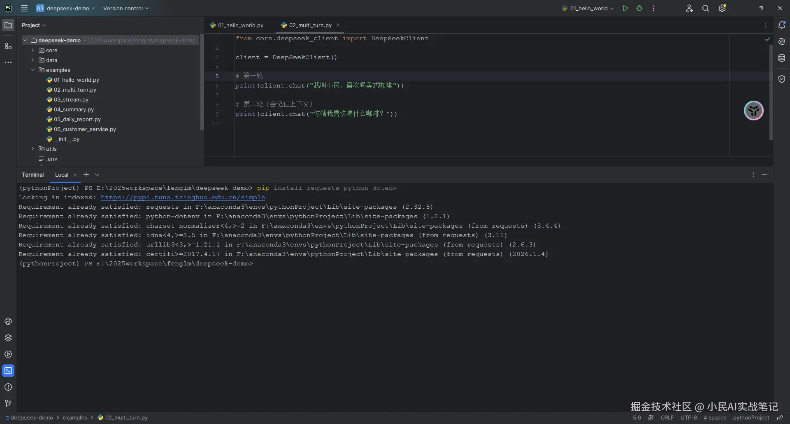The height and width of the screenshot is (424, 790).
Task: Open the Notifications bell
Action: (x=782, y=25)
